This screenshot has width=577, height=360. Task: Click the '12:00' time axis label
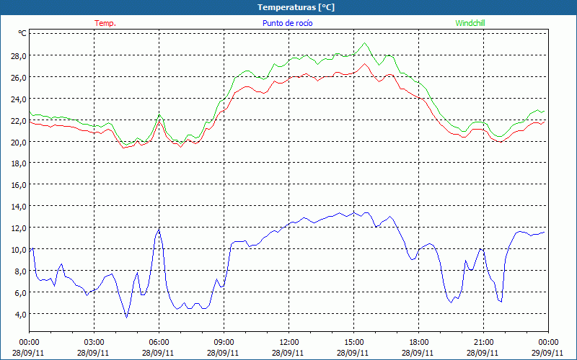289,343
